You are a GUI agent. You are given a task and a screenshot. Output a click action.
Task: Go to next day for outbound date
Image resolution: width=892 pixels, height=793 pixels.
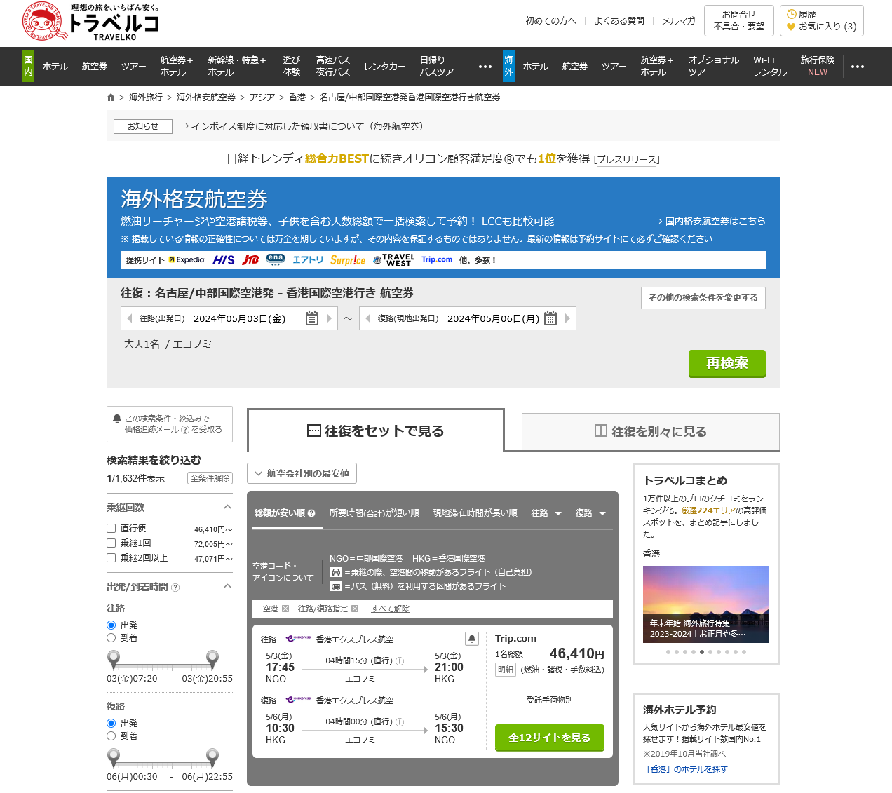329,318
